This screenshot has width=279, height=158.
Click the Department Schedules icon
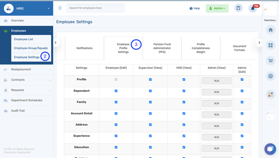[6, 101]
